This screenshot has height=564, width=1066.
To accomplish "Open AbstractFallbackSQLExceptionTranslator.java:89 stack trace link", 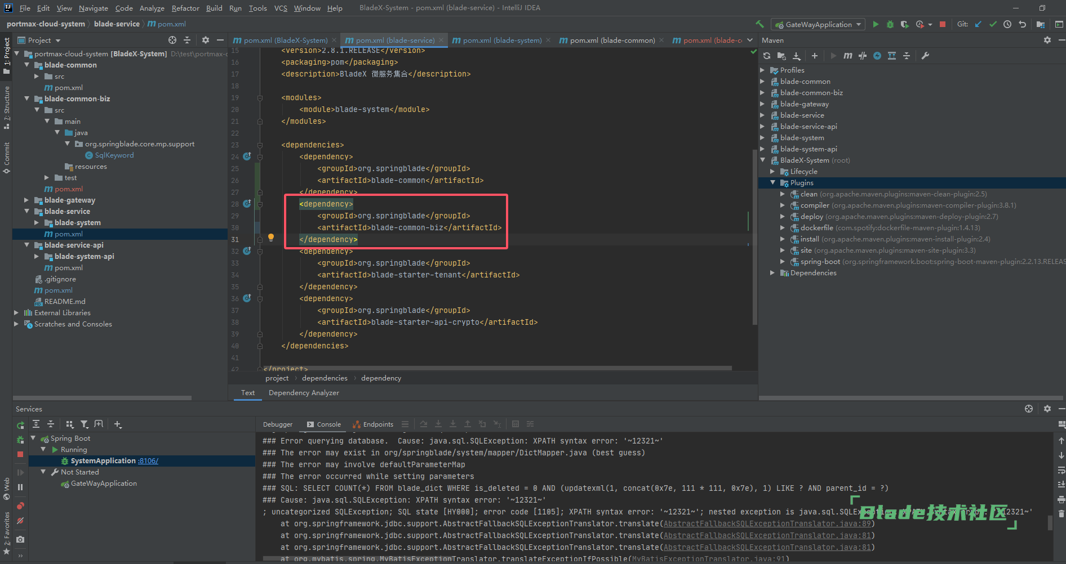I will (767, 523).
